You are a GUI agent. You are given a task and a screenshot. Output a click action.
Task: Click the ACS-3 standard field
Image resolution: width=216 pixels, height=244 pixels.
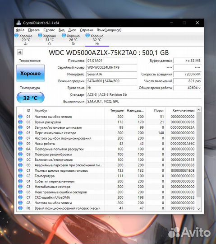tap(144, 94)
